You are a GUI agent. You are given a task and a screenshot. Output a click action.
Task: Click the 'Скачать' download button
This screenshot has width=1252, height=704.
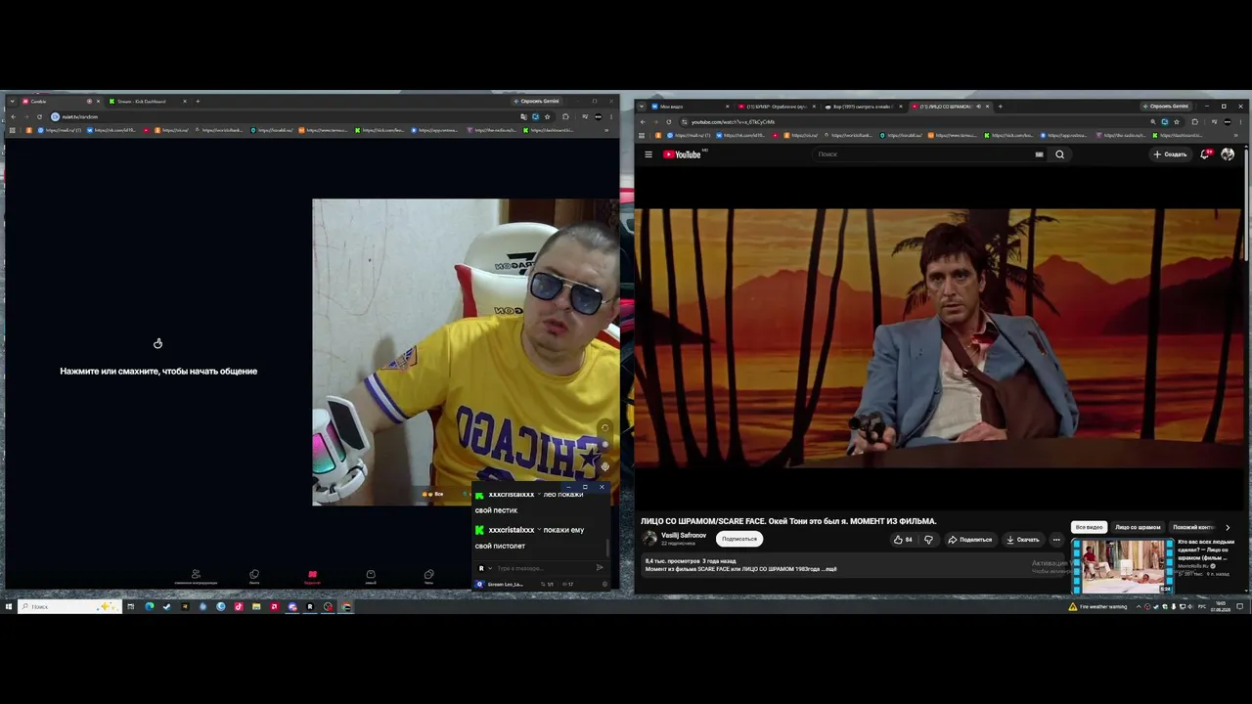(x=1022, y=540)
